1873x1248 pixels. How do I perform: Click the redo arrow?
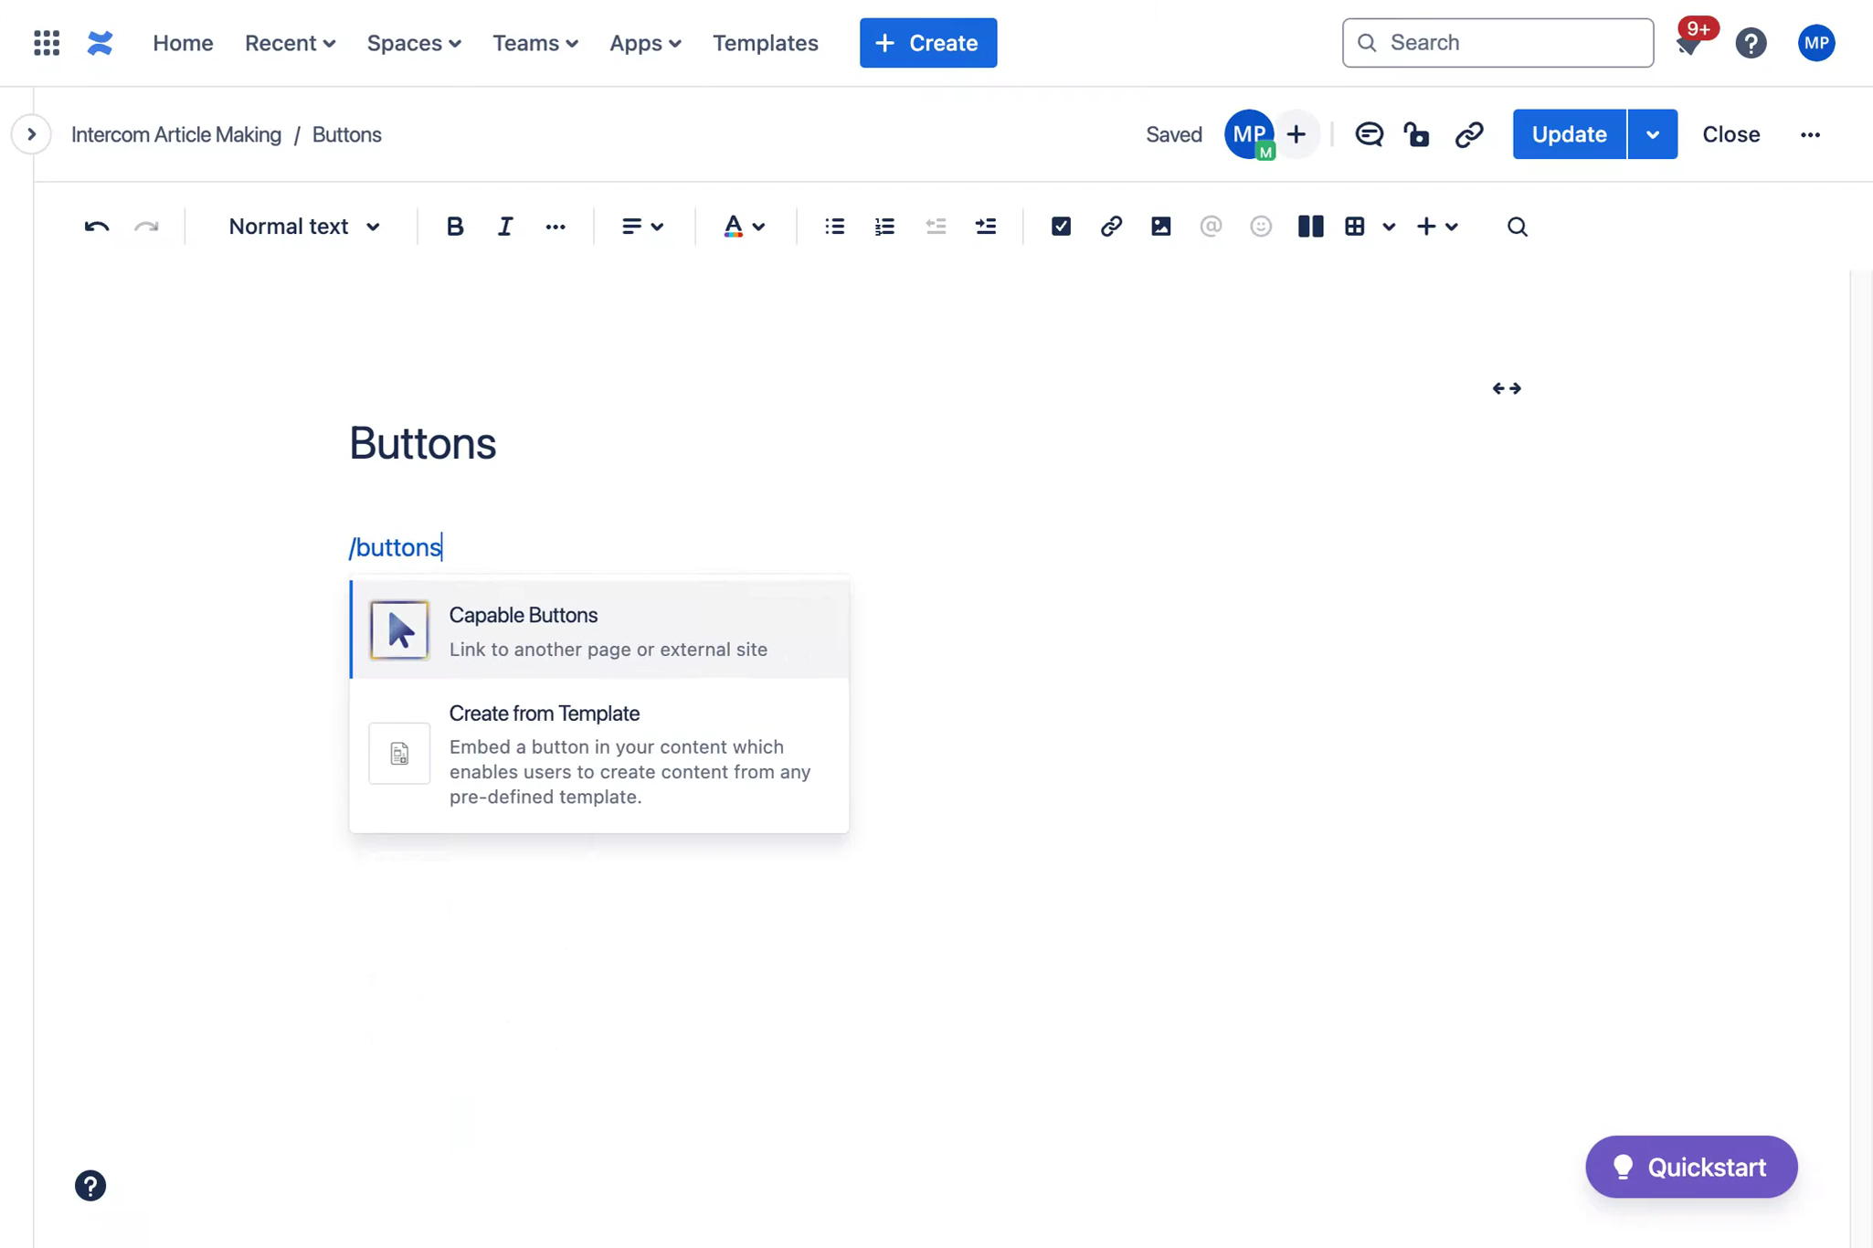(146, 227)
